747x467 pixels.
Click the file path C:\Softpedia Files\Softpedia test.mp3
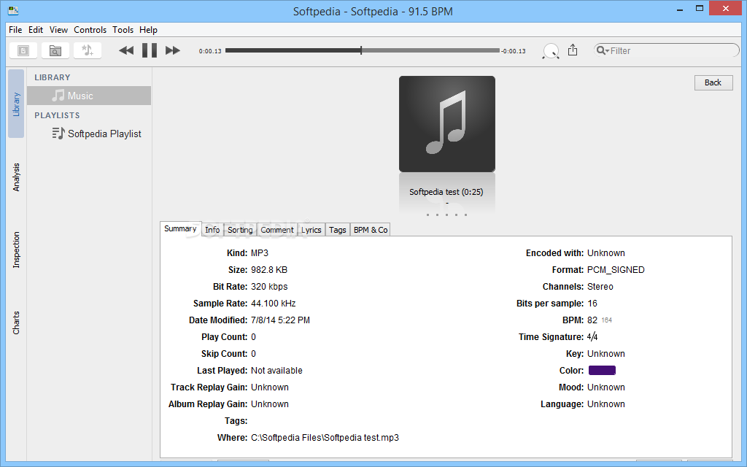click(x=325, y=438)
